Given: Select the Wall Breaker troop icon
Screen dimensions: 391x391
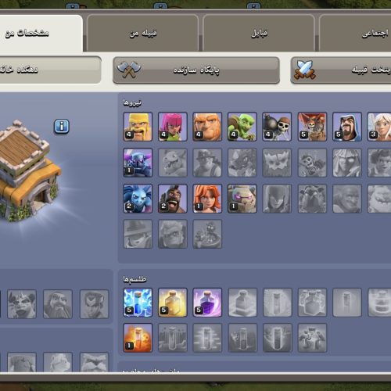Looking at the screenshot, I should [277, 127].
